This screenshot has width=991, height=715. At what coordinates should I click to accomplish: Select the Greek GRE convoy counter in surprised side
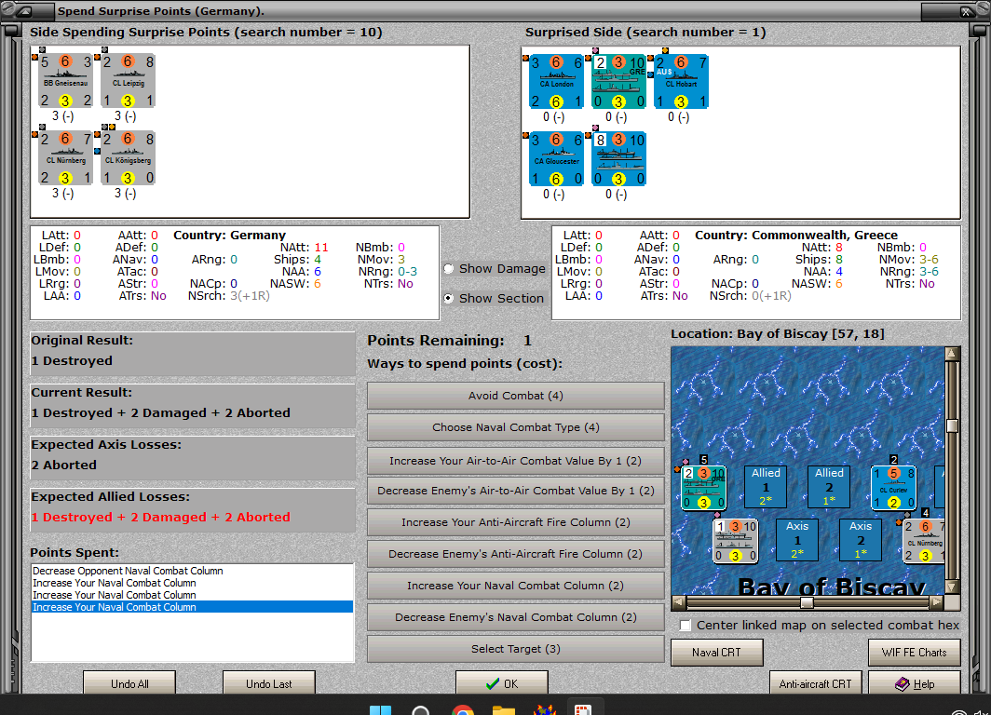[618, 82]
